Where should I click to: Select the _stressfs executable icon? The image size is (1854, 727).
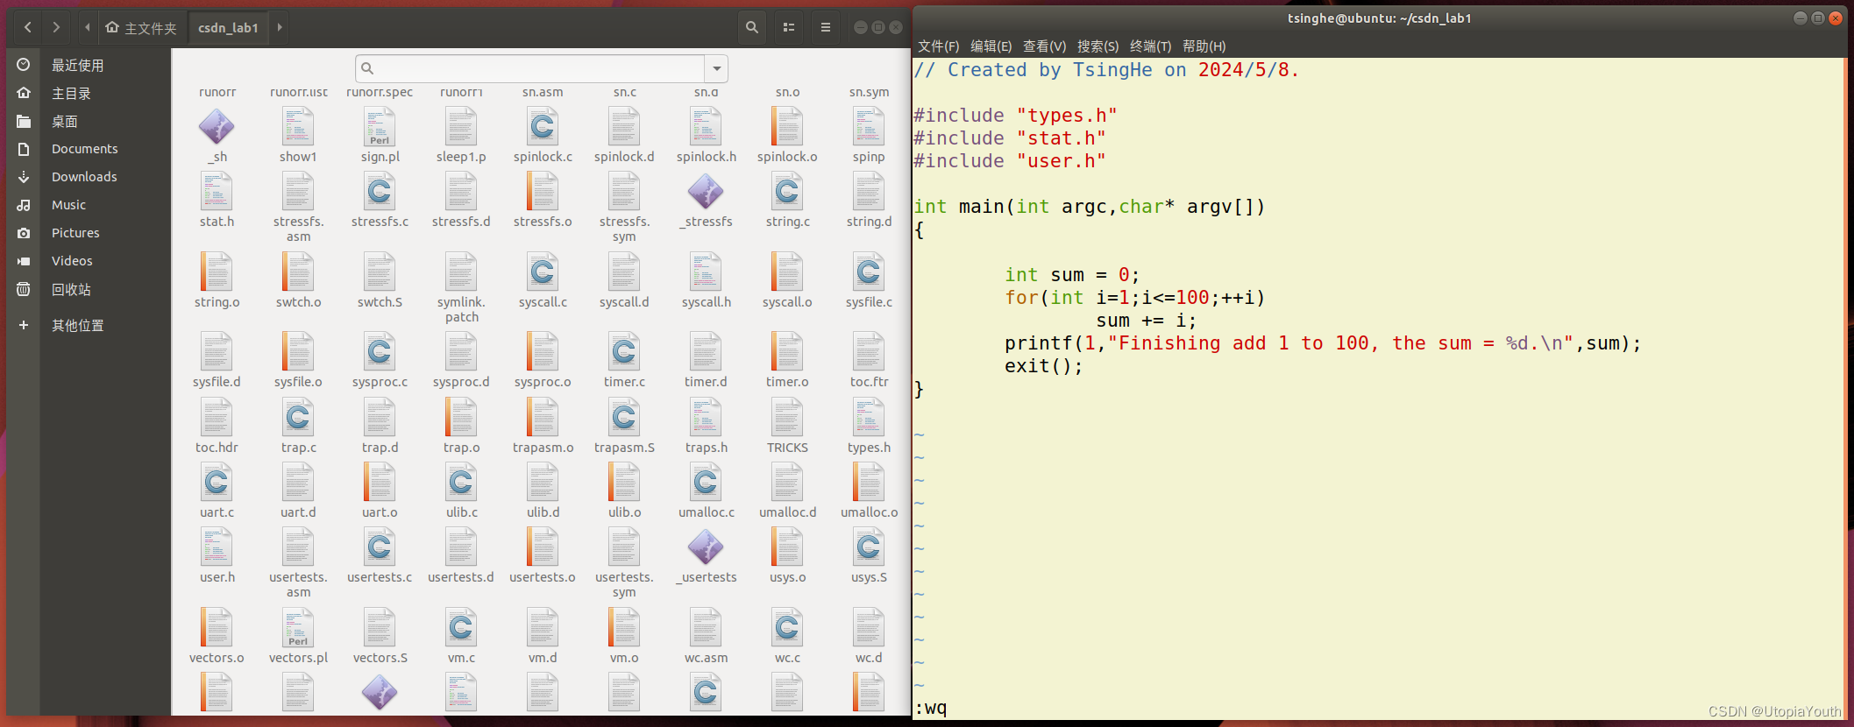(x=706, y=193)
